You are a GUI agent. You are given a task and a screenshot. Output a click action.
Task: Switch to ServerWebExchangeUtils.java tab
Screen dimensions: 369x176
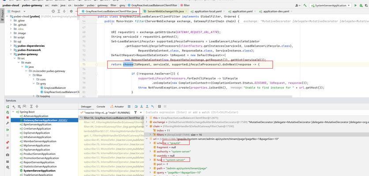click(x=166, y=11)
